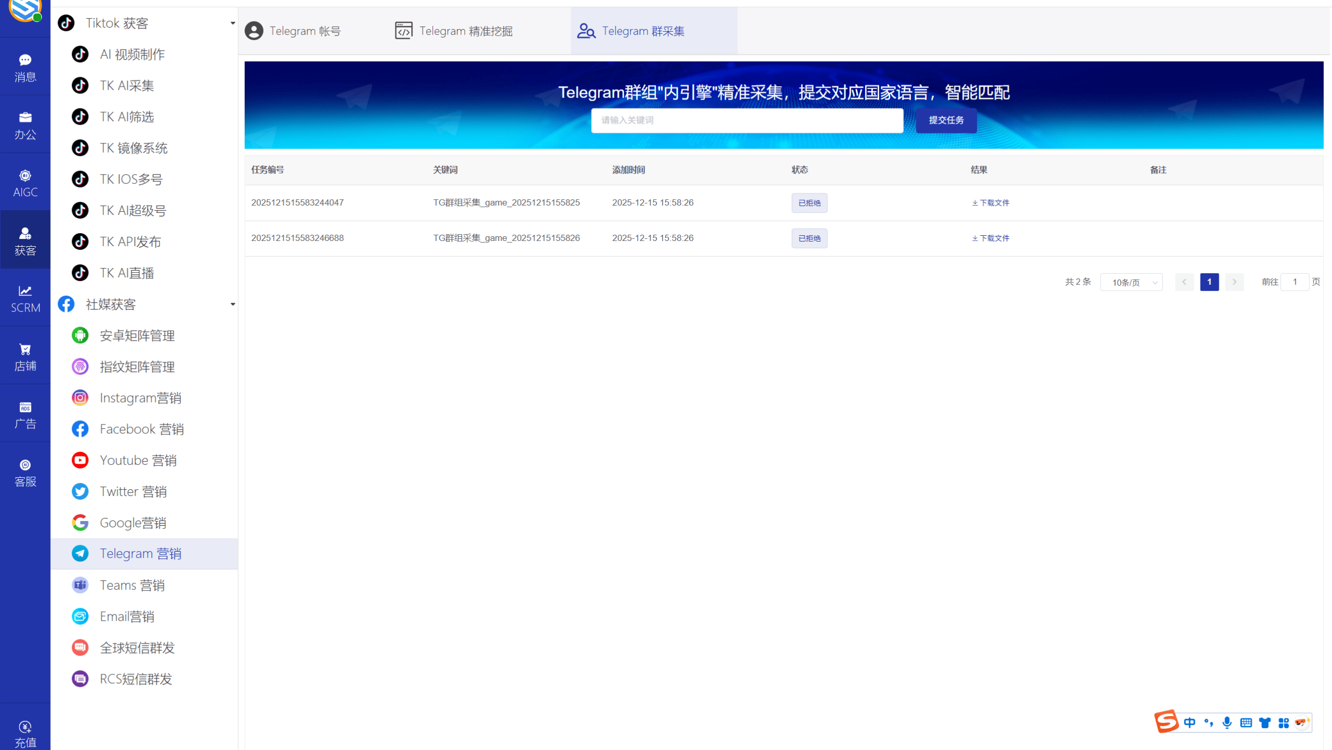The height and width of the screenshot is (750, 1332).
Task: Select Instagram营销 from the sidebar
Action: coord(141,397)
